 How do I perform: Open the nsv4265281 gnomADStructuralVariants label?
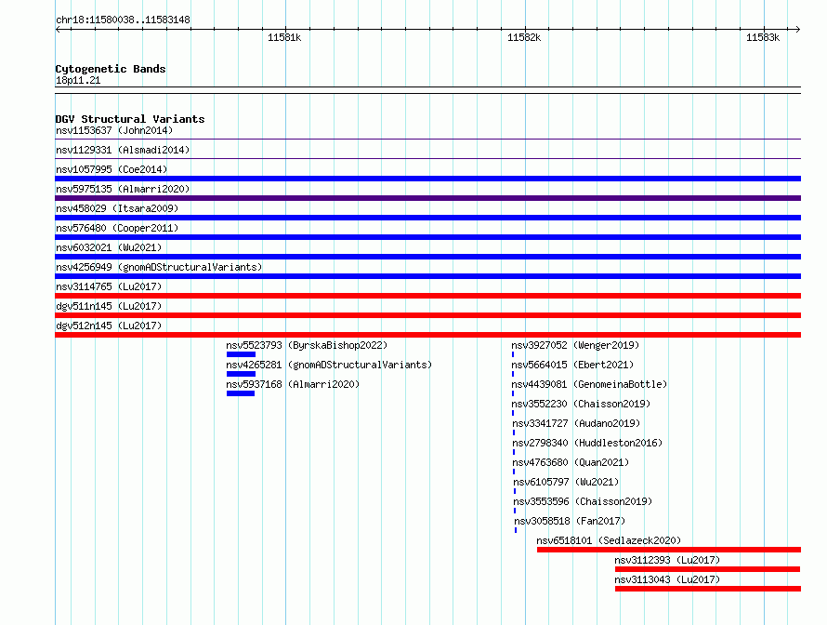pyautogui.click(x=329, y=365)
